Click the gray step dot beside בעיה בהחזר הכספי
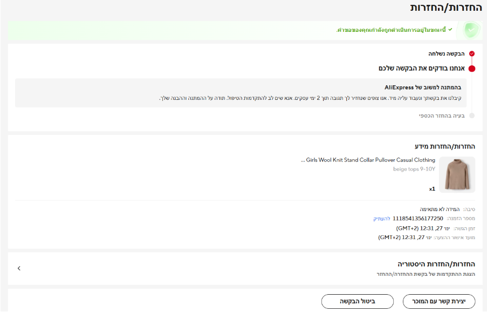Image resolution: width=487 pixels, height=312 pixels. pyautogui.click(x=472, y=116)
